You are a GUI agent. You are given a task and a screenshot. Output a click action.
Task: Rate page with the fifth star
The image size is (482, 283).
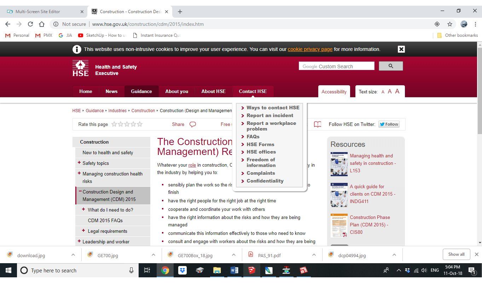(x=140, y=124)
